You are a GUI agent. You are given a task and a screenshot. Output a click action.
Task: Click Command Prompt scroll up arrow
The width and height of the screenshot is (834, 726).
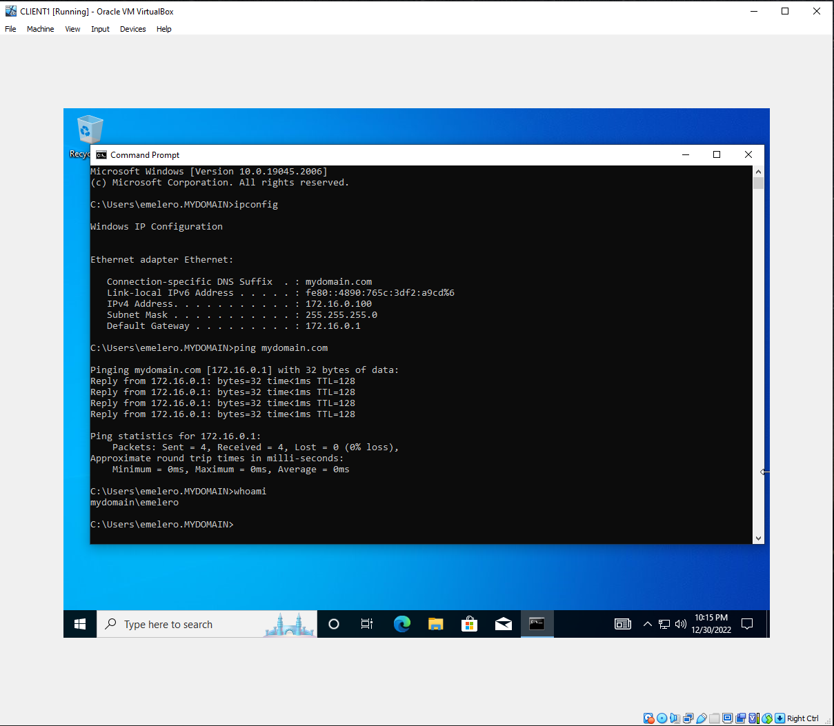(x=758, y=172)
